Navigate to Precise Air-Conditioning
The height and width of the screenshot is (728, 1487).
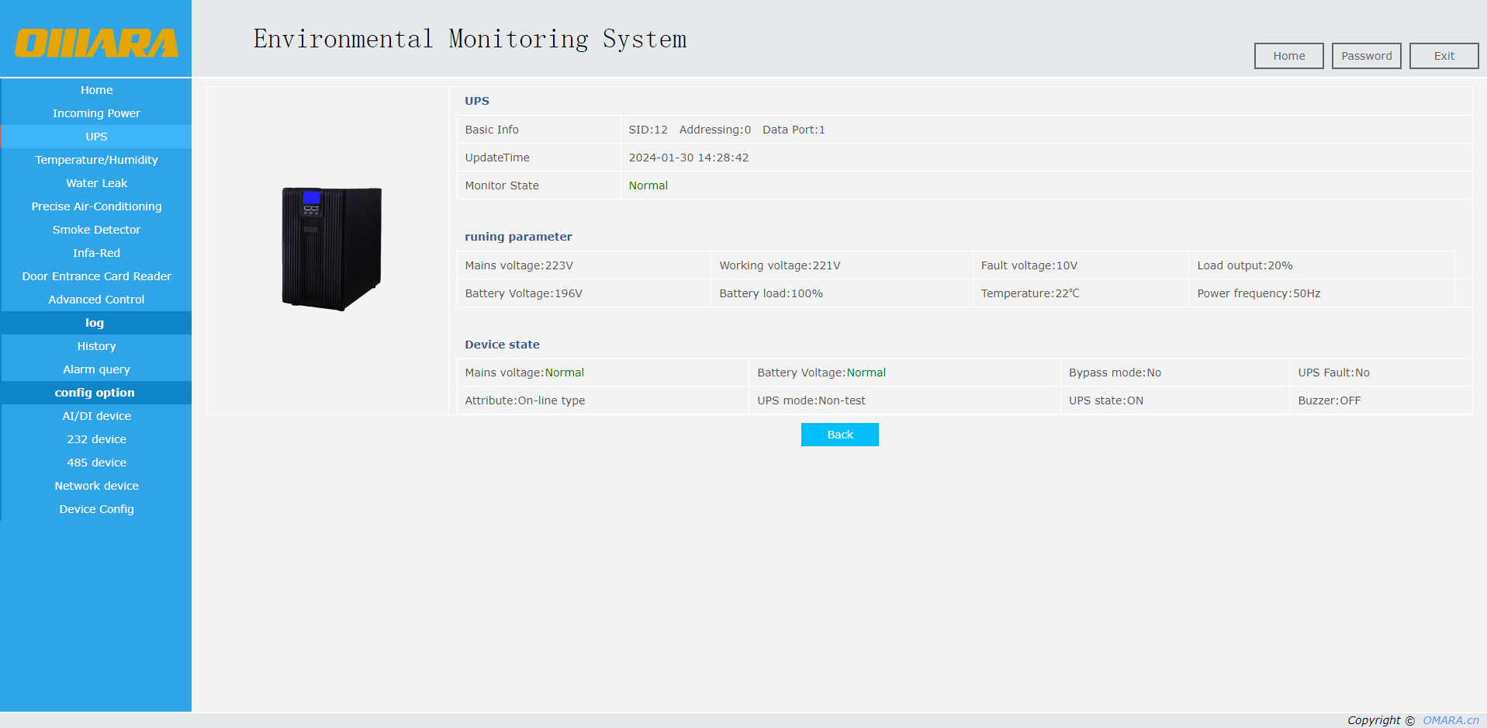(x=96, y=206)
